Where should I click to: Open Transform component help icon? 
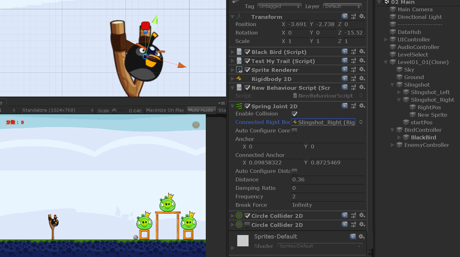click(x=345, y=16)
